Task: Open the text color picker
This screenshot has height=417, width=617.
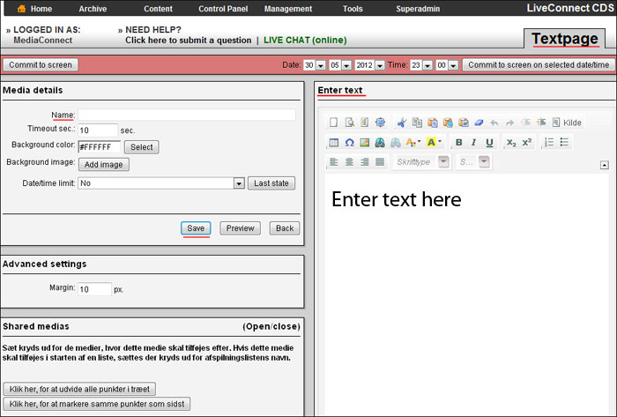Action: pos(413,143)
